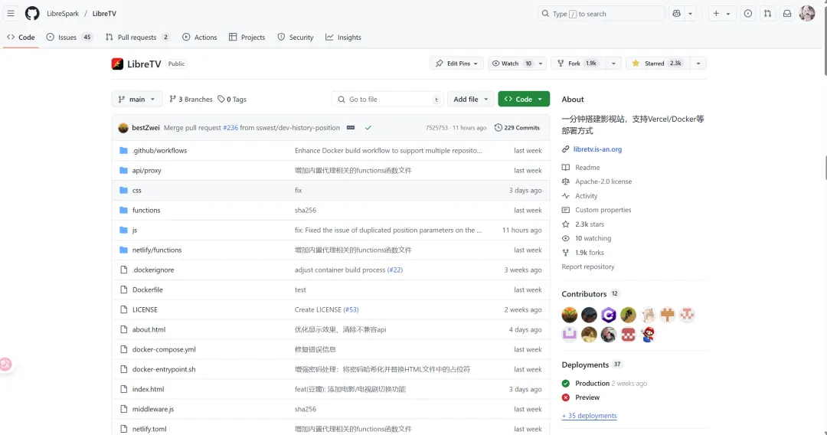Go to the GitHub homepage logo
Image resolution: width=827 pixels, height=435 pixels.
click(32, 13)
